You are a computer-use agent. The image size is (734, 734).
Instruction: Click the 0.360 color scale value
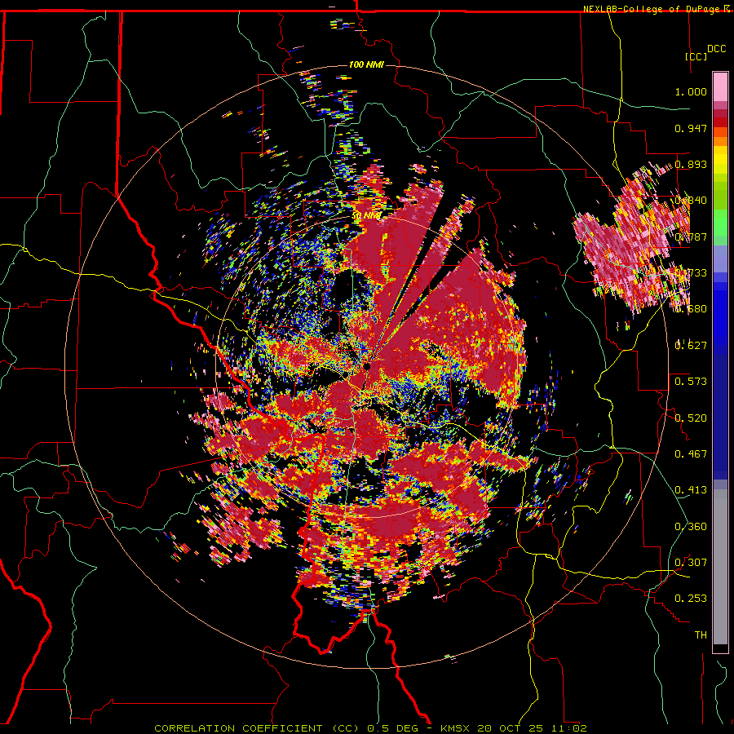point(691,526)
